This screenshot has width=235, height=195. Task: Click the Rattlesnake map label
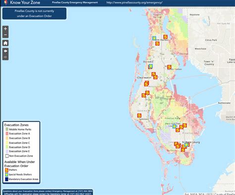click(224, 103)
